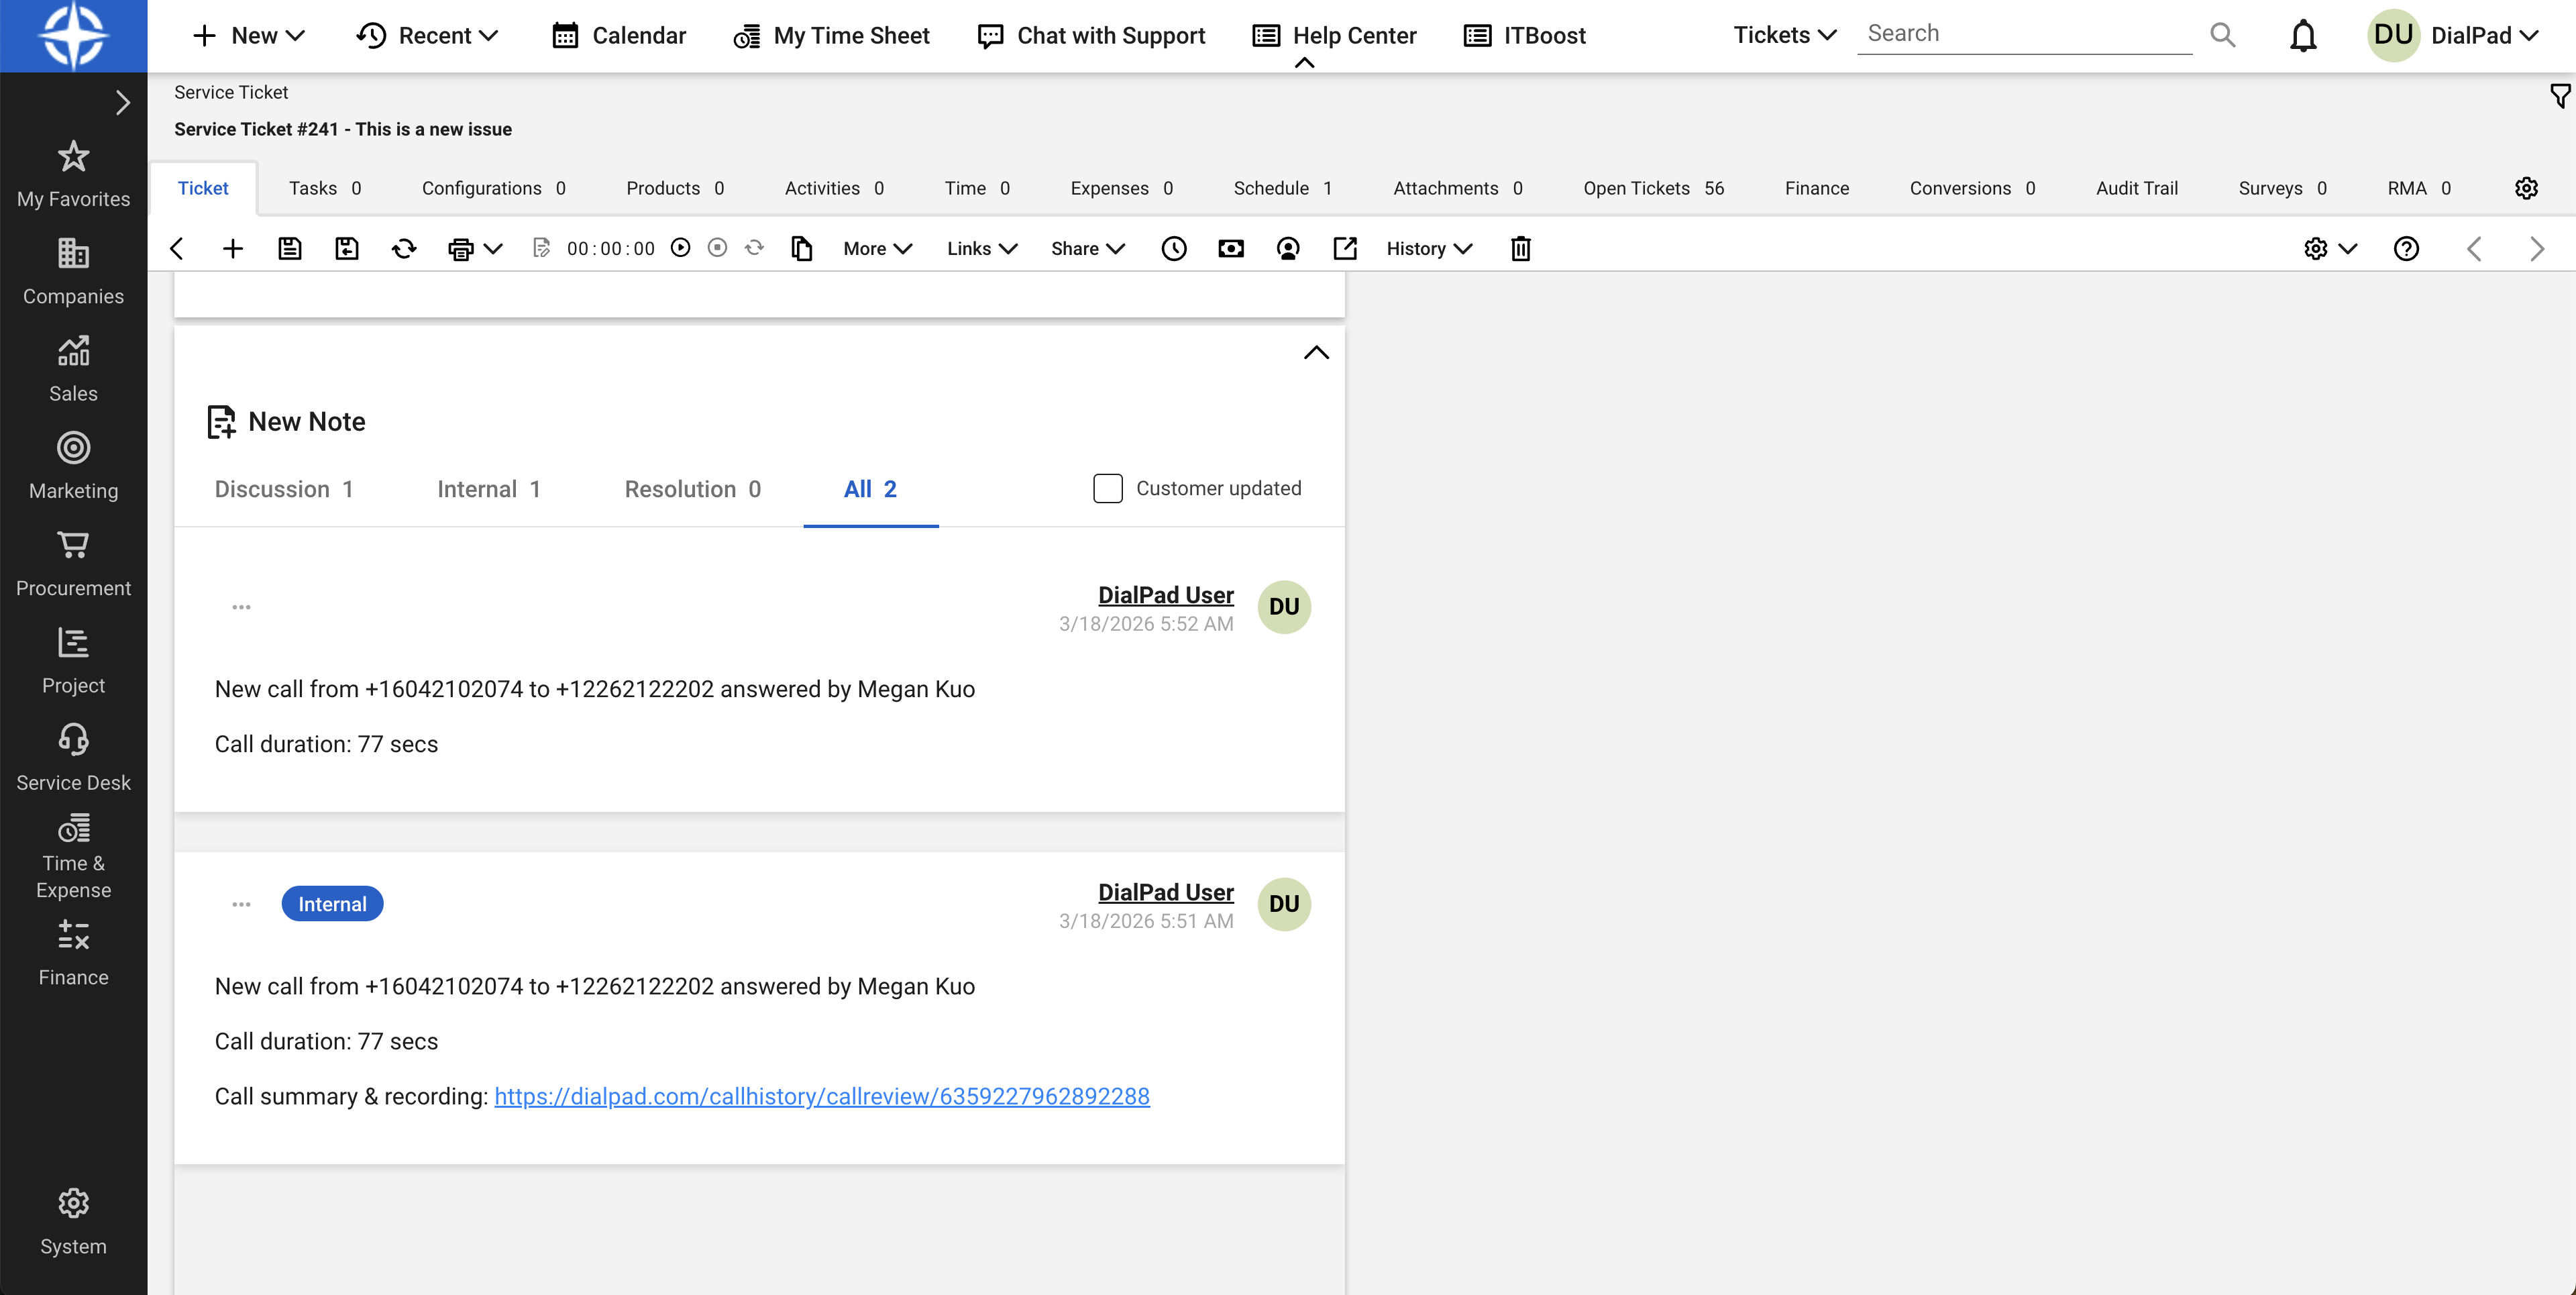Go to next ticket arrow
2576x1295 pixels.
(x=2537, y=248)
